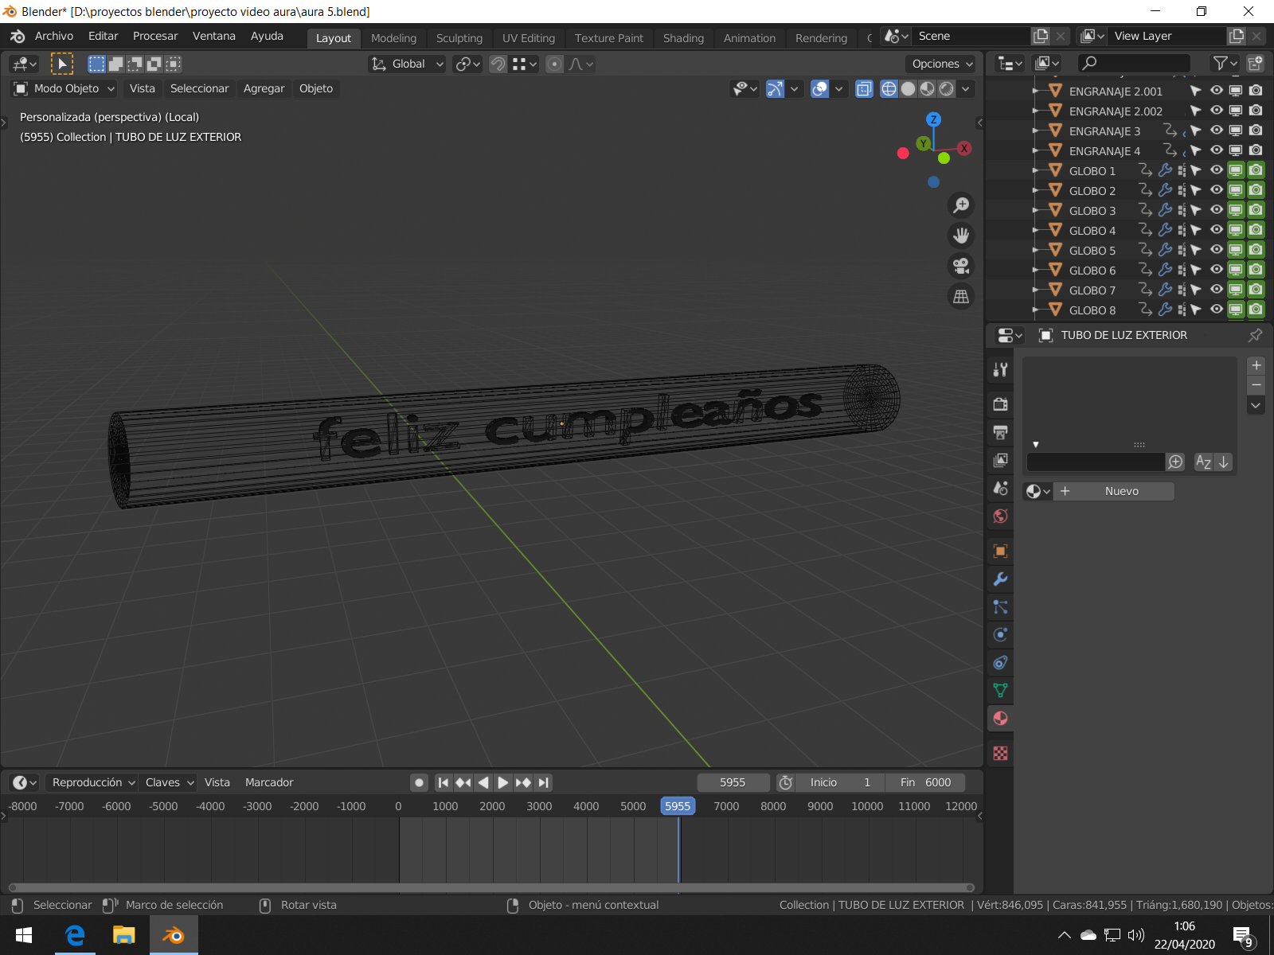Viewport: 1274px width, 955px height.
Task: Toggle auto keying record button
Action: [x=419, y=782]
